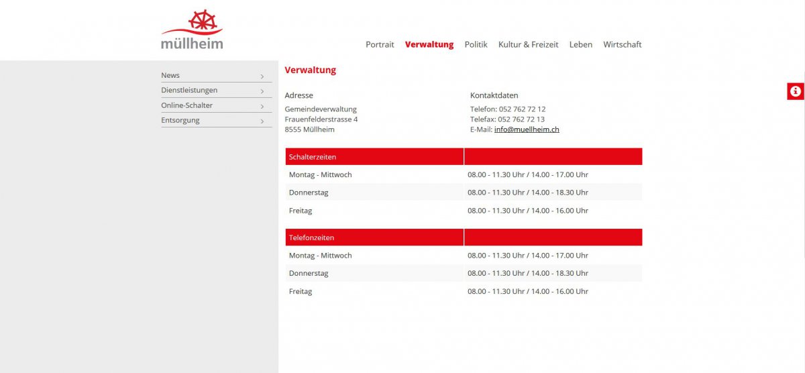This screenshot has width=805, height=373.
Task: Expand the Dienstleistungen chevron arrow
Action: [x=262, y=91]
